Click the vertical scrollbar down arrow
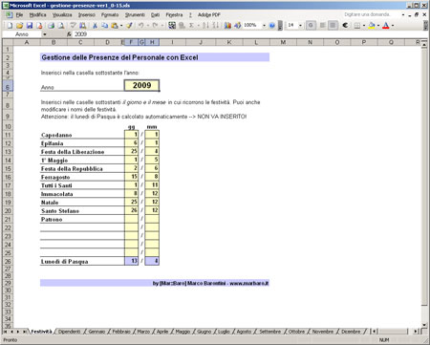The width and height of the screenshot is (430, 345). (x=424, y=325)
